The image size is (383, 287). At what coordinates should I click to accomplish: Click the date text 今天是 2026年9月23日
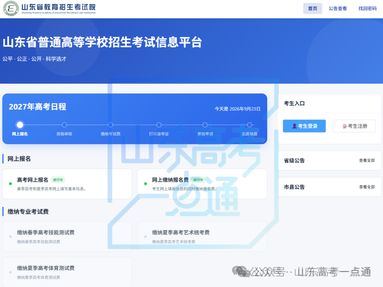coord(237,109)
